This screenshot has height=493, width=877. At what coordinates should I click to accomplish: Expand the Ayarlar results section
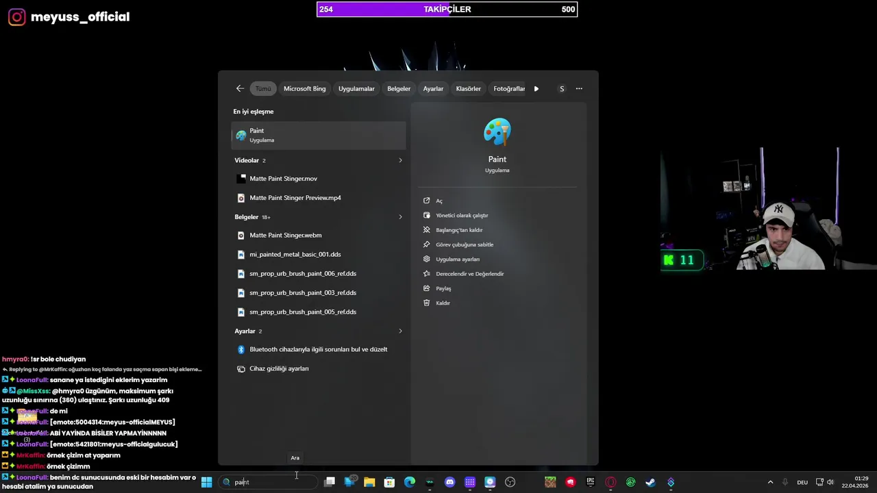(x=400, y=331)
